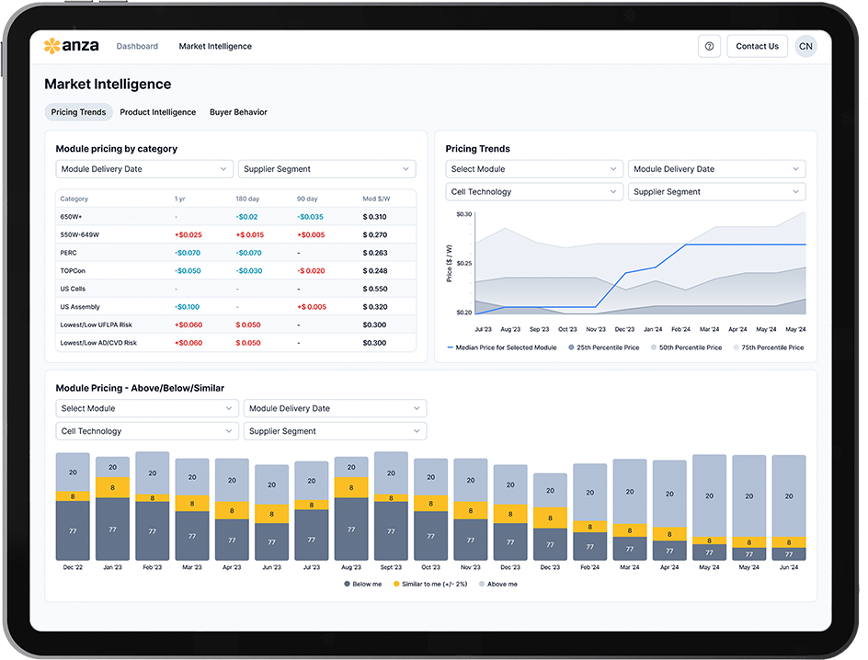The height and width of the screenshot is (660, 868).
Task: Go to Dashboard in top navigation
Action: click(137, 47)
